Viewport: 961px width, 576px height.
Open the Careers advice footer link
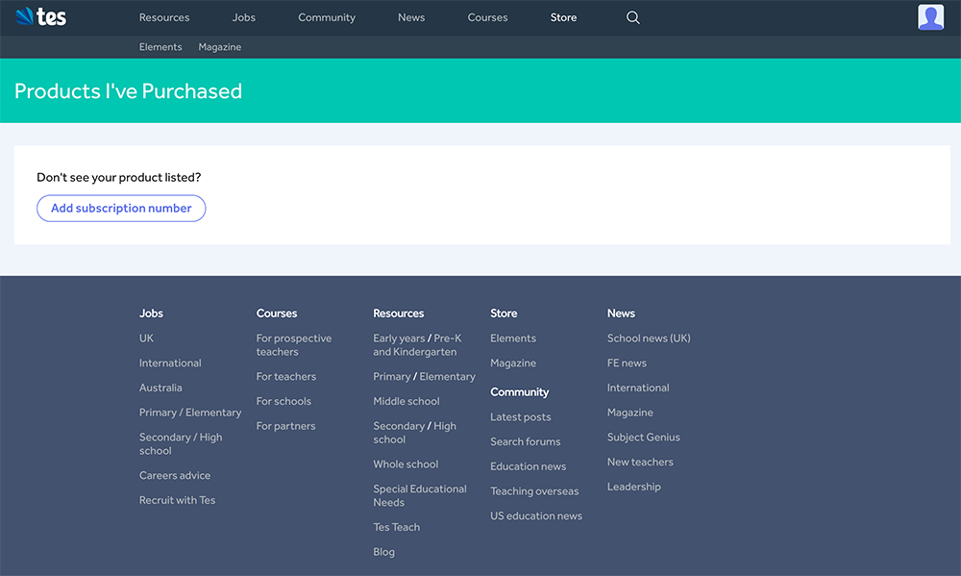tap(175, 475)
